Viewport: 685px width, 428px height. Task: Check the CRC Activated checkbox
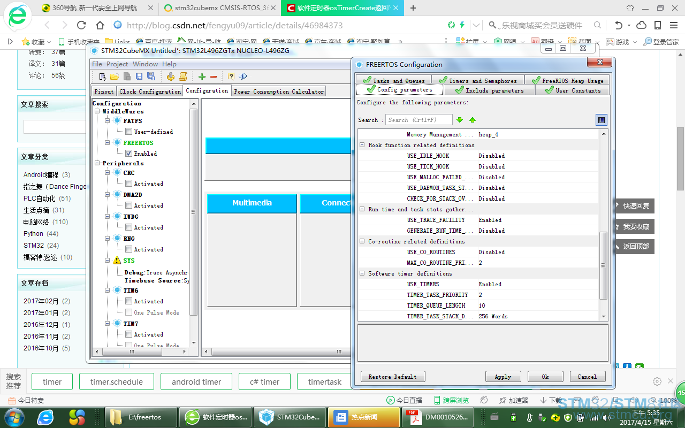click(x=128, y=184)
